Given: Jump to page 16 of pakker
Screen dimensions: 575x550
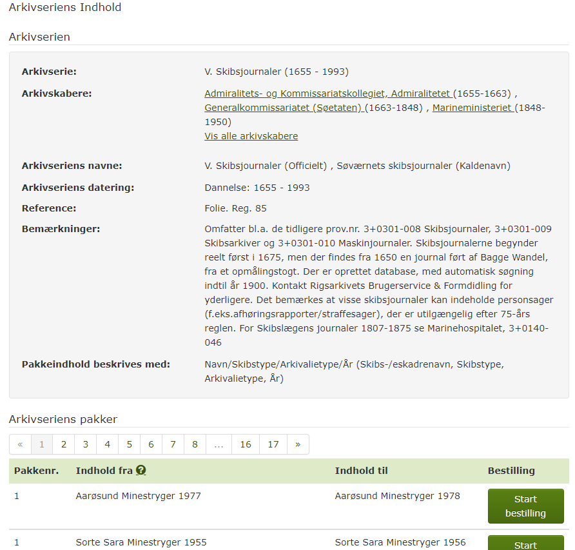Looking at the screenshot, I should tap(246, 444).
